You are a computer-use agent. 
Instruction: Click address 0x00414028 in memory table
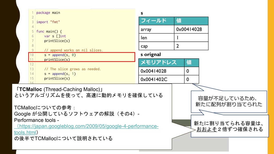(161, 71)
